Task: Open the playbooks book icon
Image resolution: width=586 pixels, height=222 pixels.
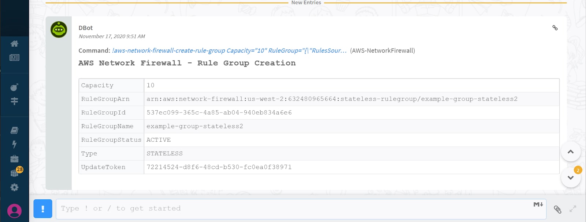Action: click(14, 130)
